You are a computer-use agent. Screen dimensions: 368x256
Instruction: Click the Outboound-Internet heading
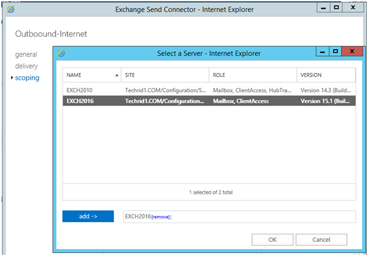point(51,34)
